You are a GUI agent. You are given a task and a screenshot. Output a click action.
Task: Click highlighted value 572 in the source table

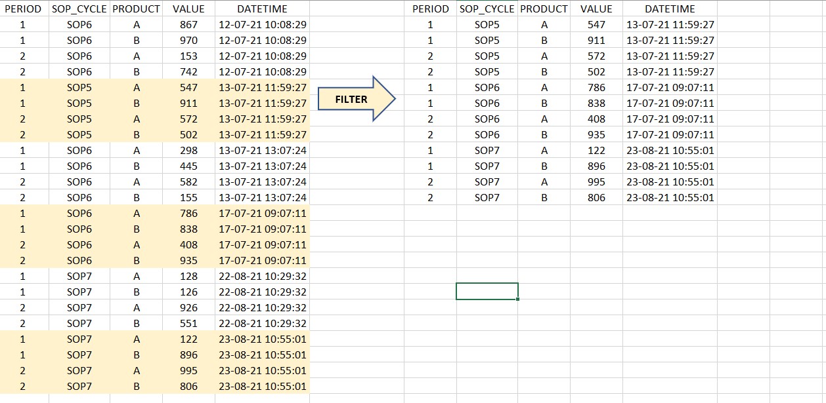coord(188,119)
